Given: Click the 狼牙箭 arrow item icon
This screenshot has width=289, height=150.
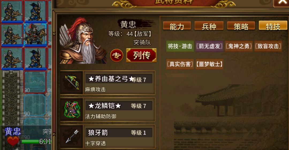Looking at the screenshot, I should [72, 137].
